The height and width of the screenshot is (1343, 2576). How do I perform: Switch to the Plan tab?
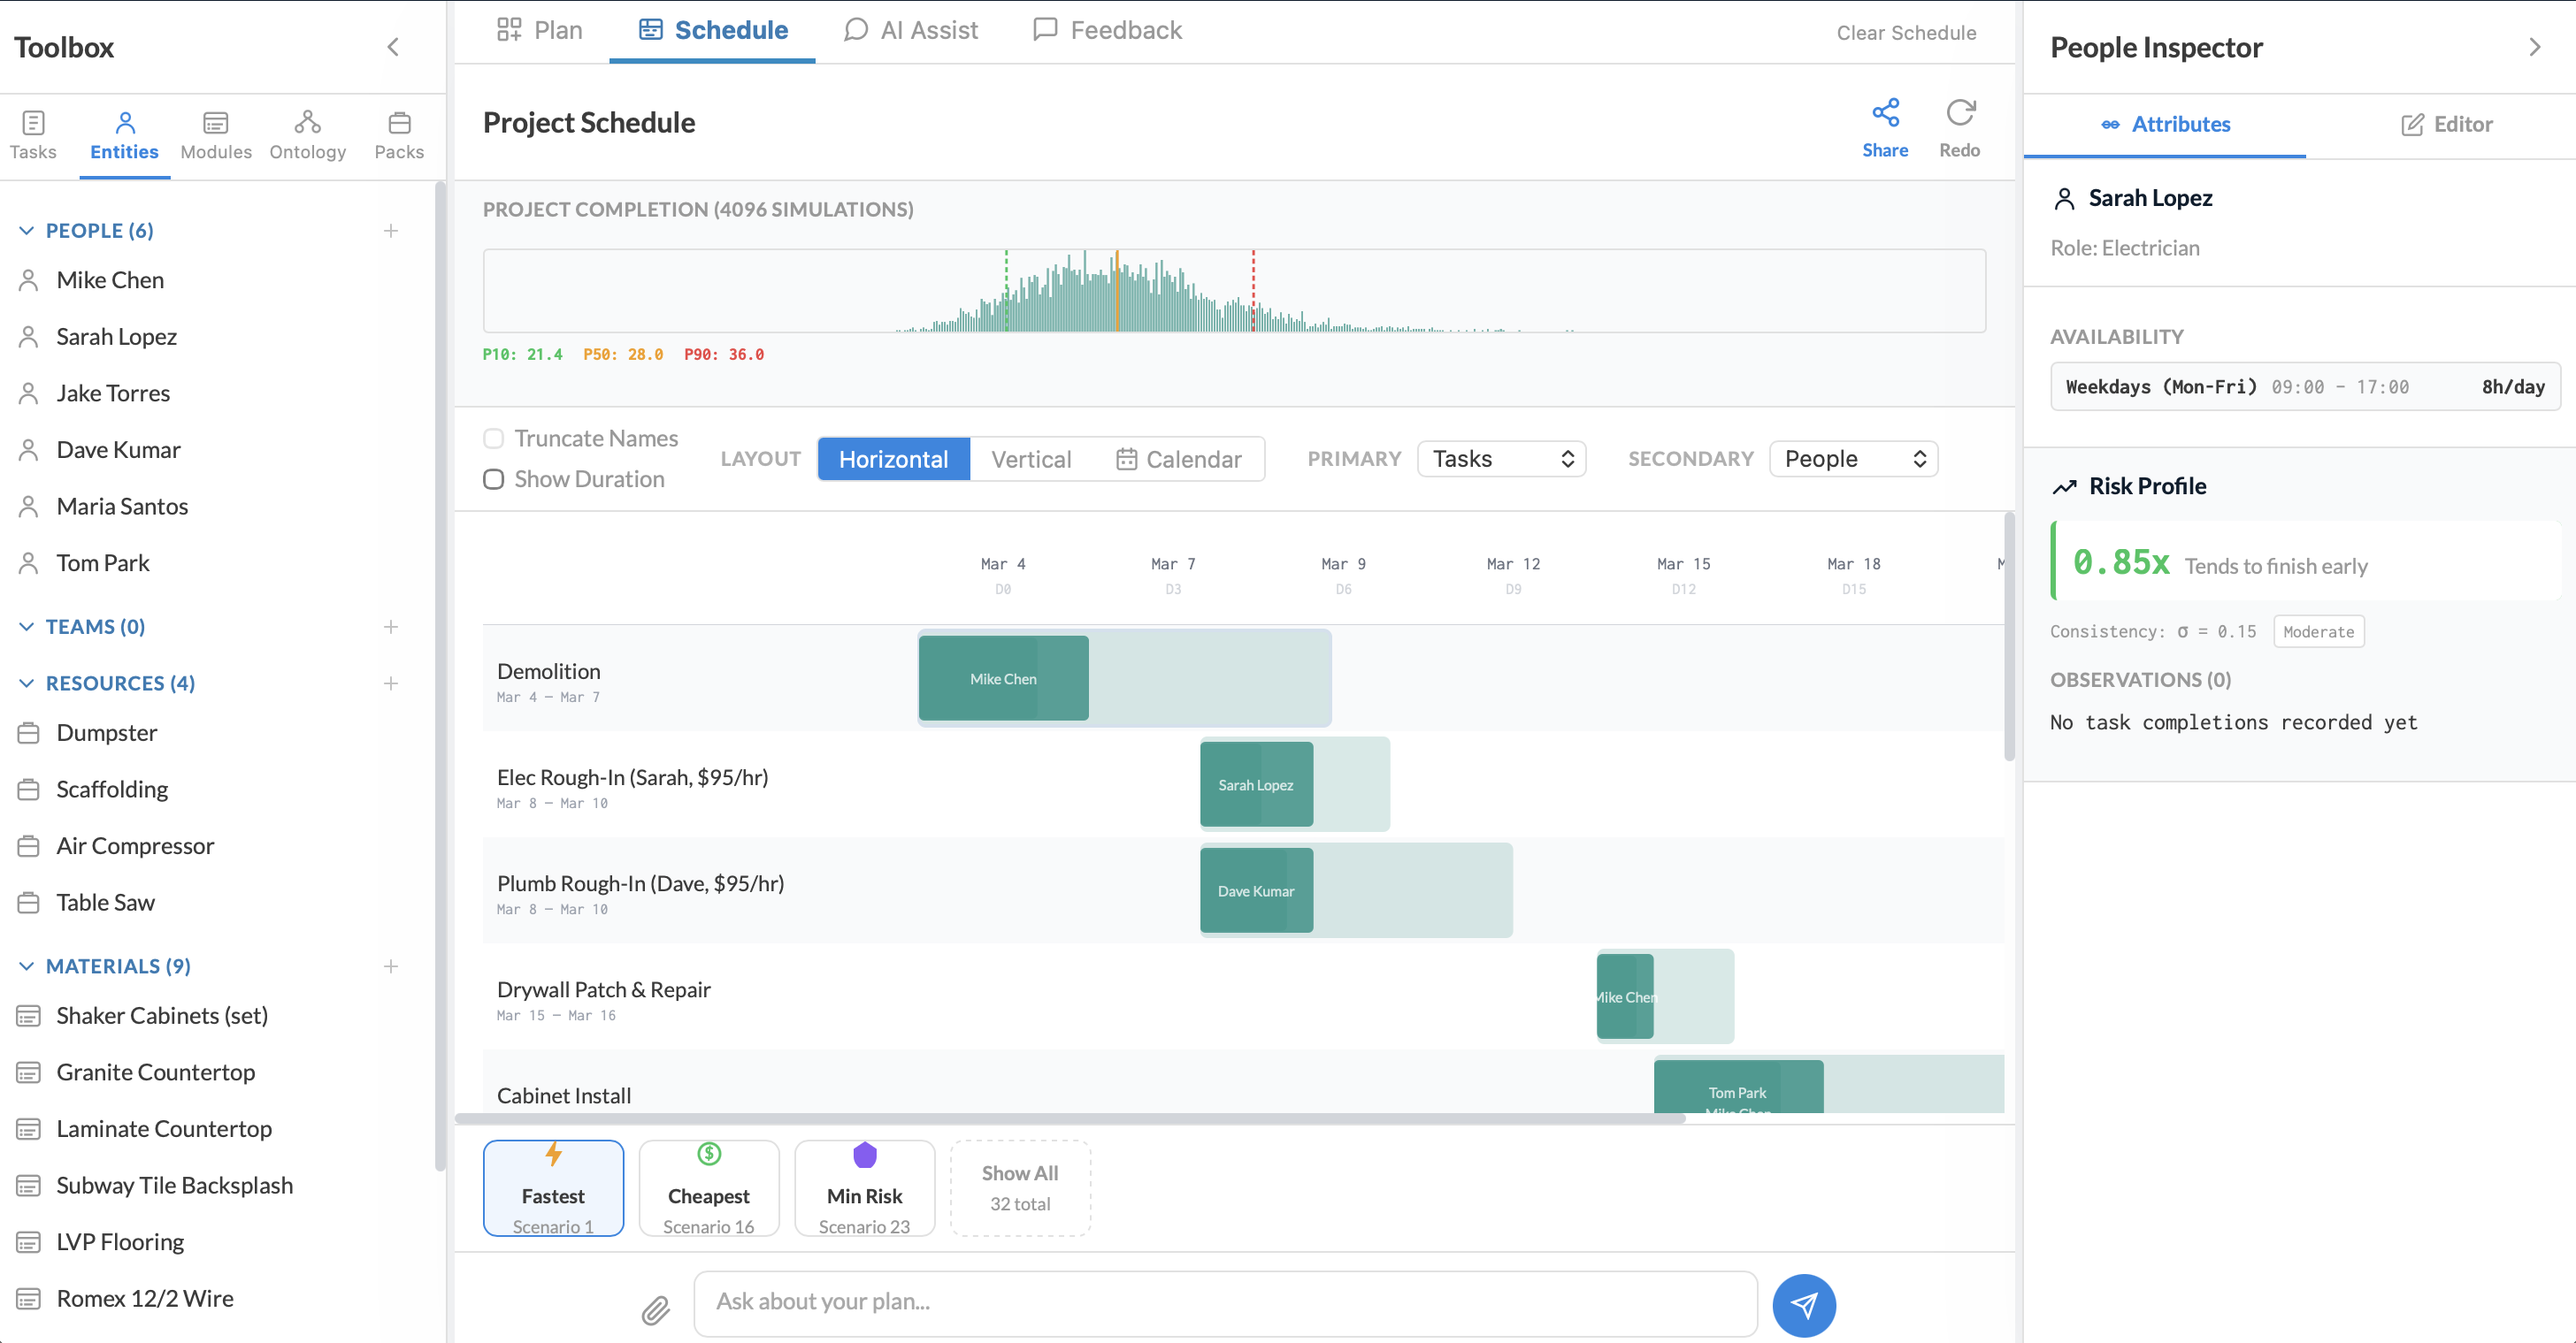coord(539,30)
